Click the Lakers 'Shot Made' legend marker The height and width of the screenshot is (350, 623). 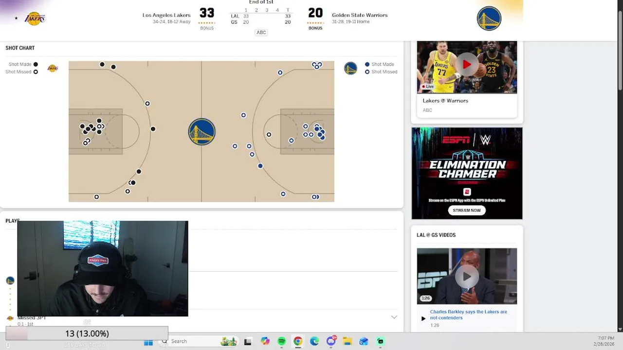point(36,64)
